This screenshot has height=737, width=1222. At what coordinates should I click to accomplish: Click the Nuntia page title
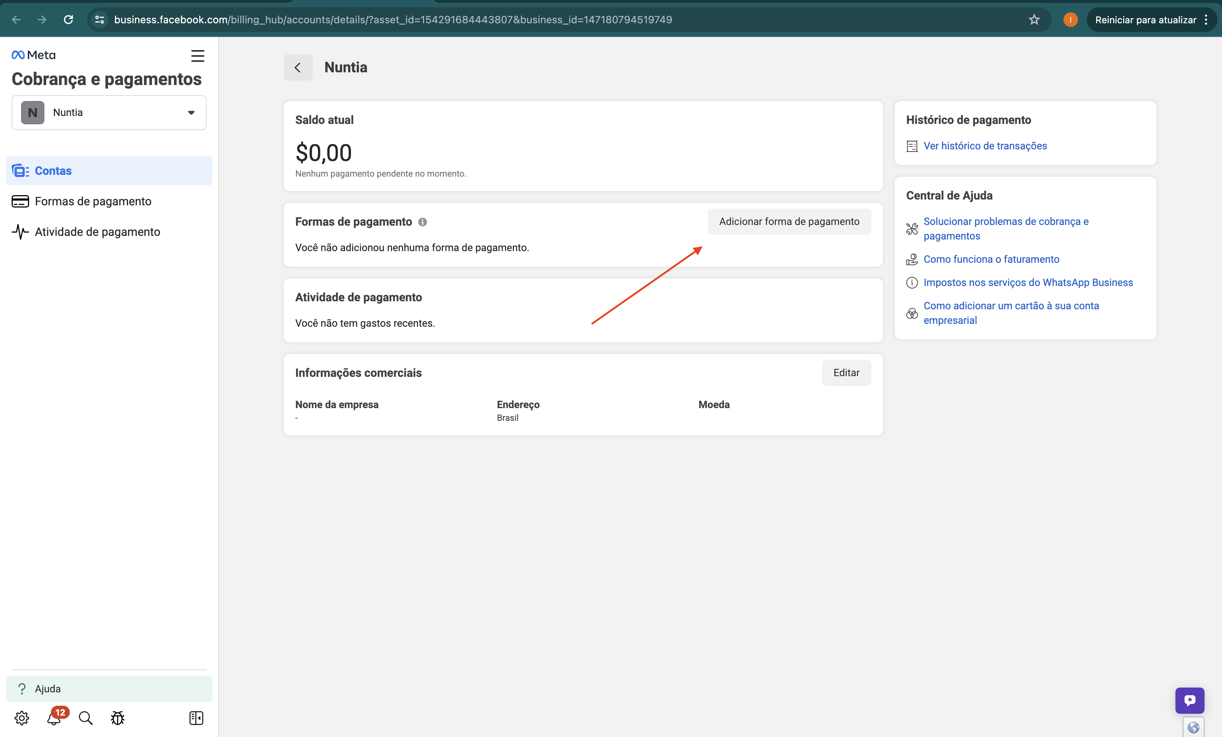click(346, 67)
